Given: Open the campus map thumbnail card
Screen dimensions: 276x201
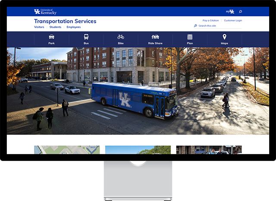Looking at the screenshot, I should coord(67,150).
